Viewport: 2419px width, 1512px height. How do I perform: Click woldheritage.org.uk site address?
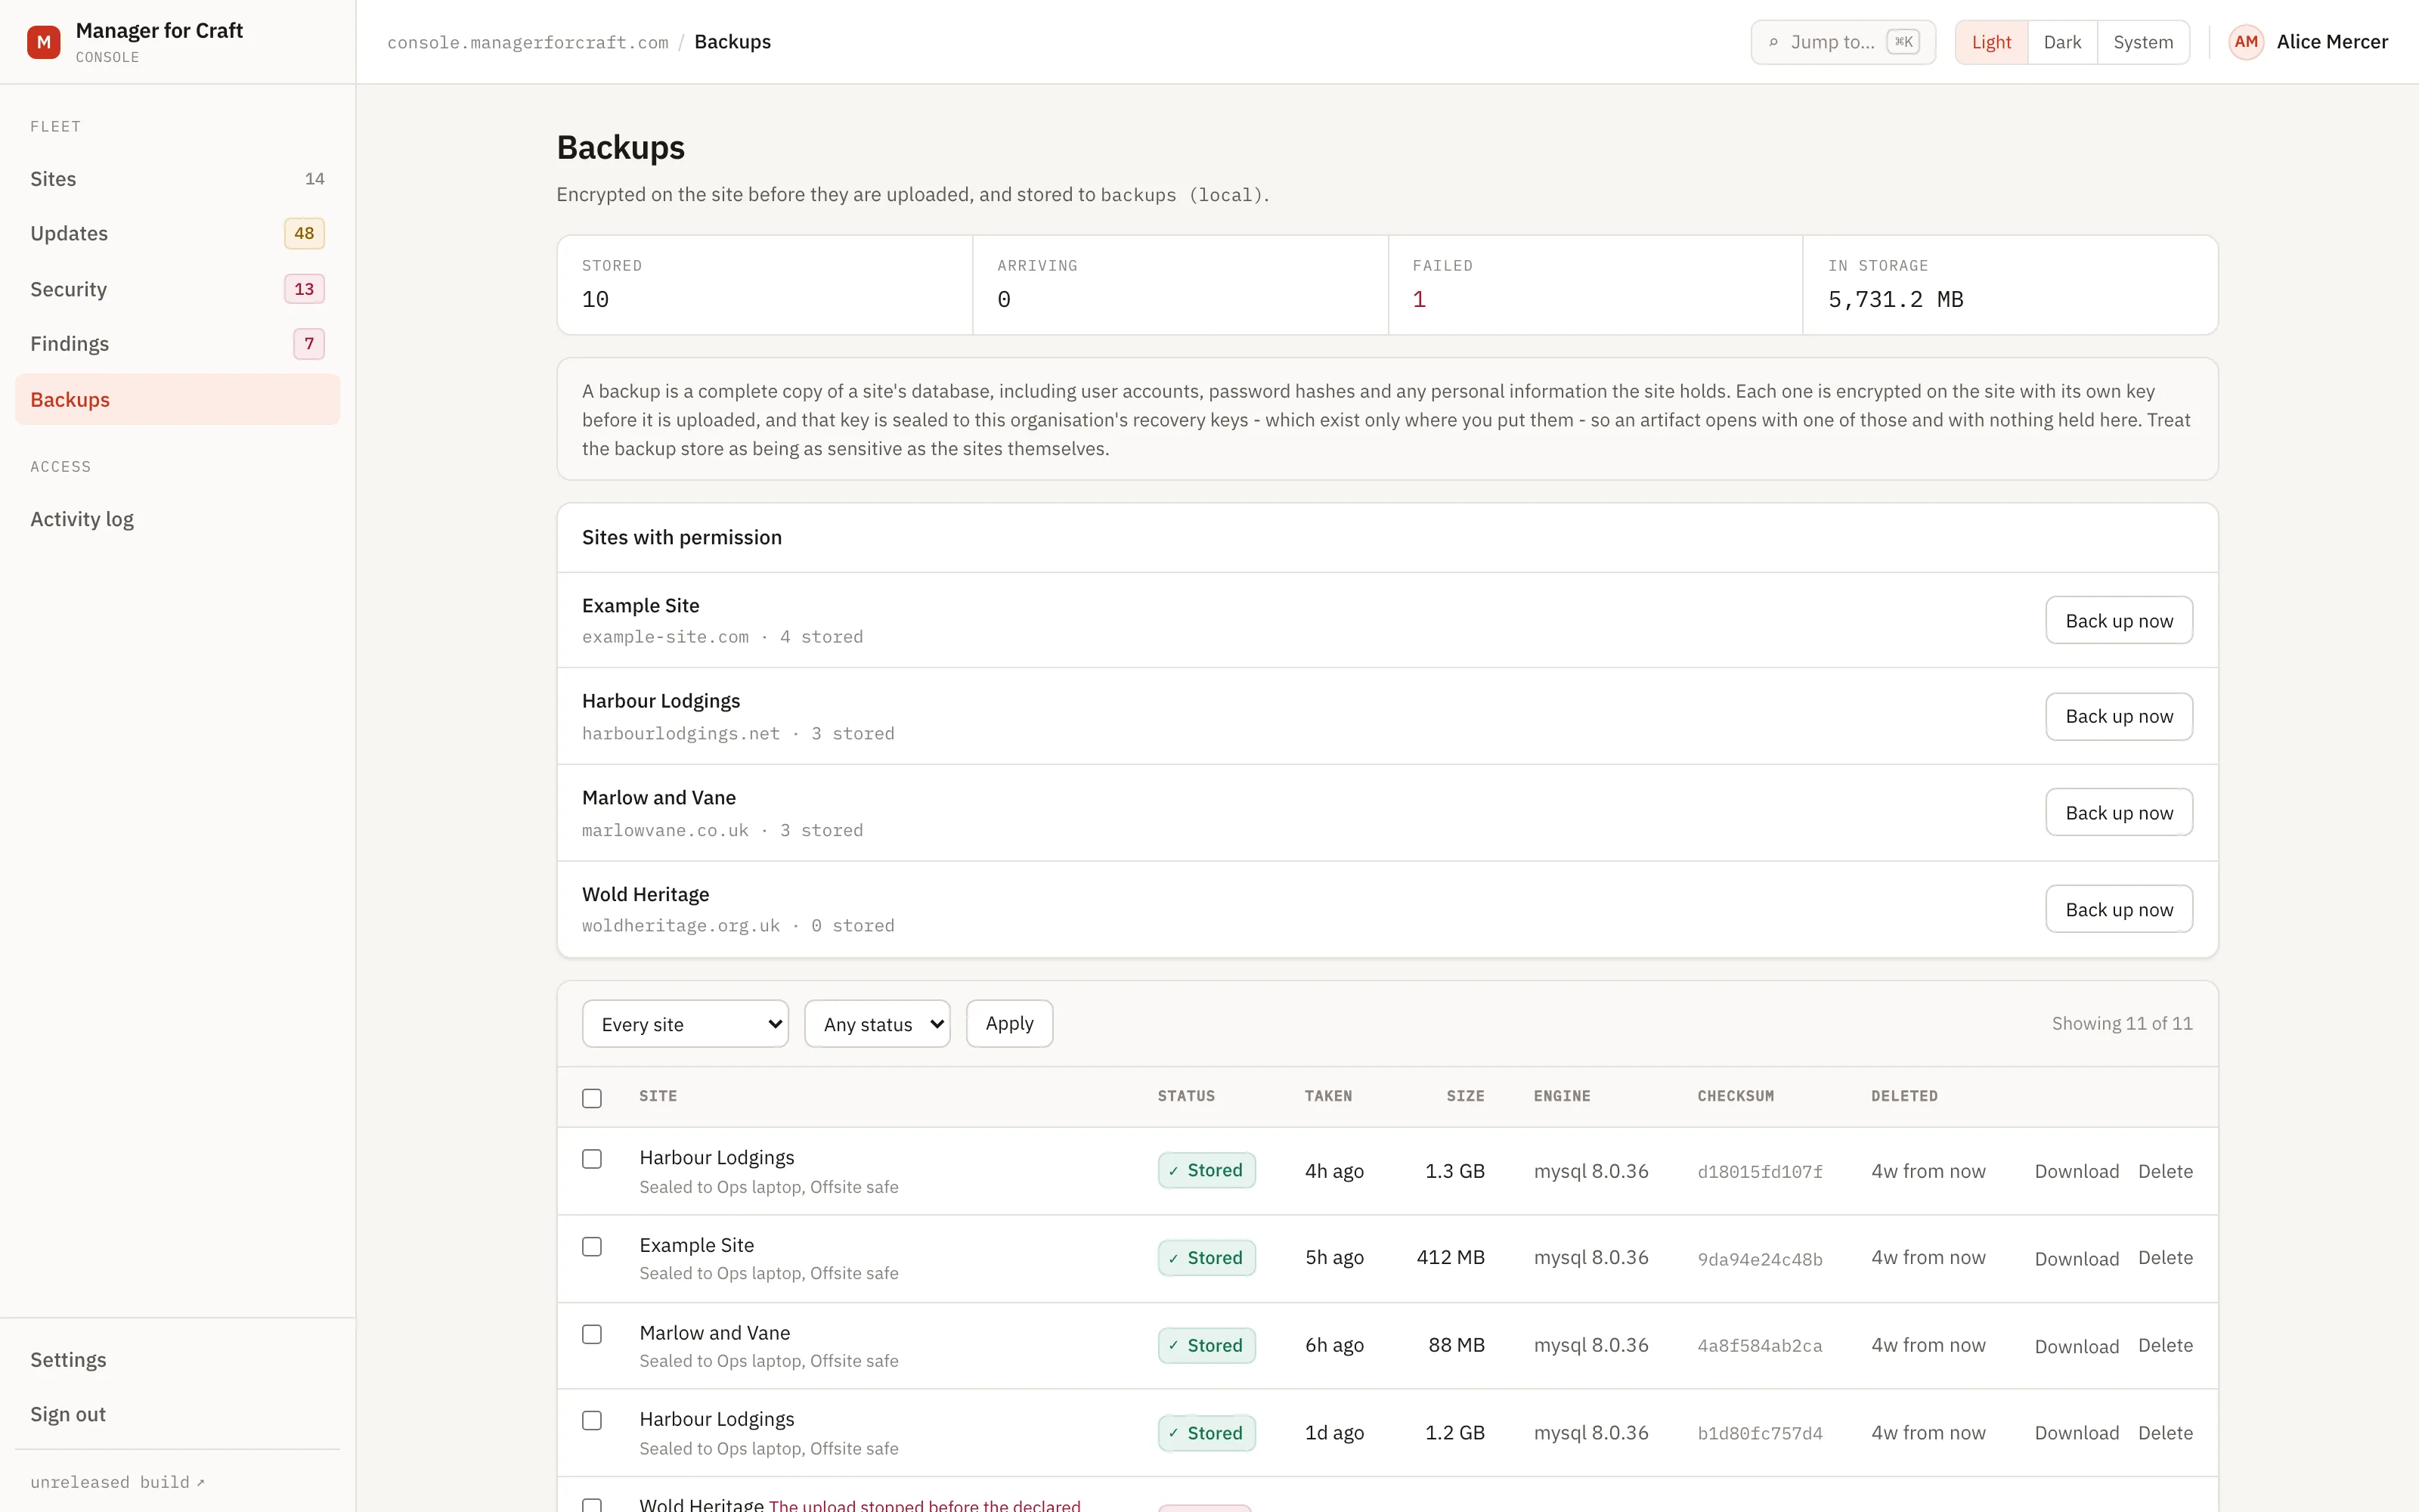(680, 926)
